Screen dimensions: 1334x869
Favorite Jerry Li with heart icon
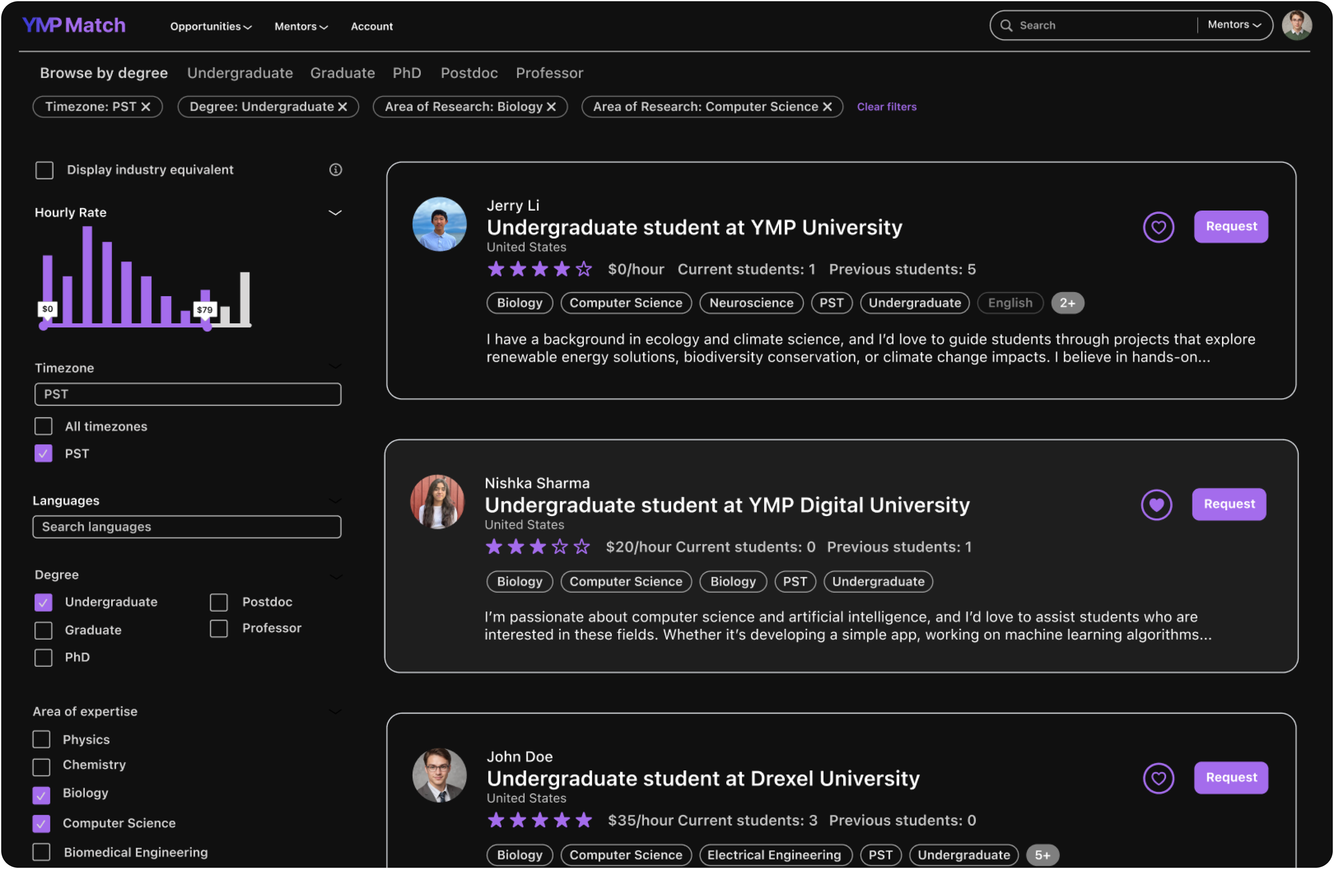pos(1158,227)
